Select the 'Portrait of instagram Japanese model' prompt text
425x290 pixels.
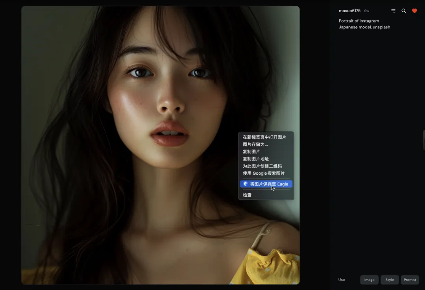click(364, 24)
